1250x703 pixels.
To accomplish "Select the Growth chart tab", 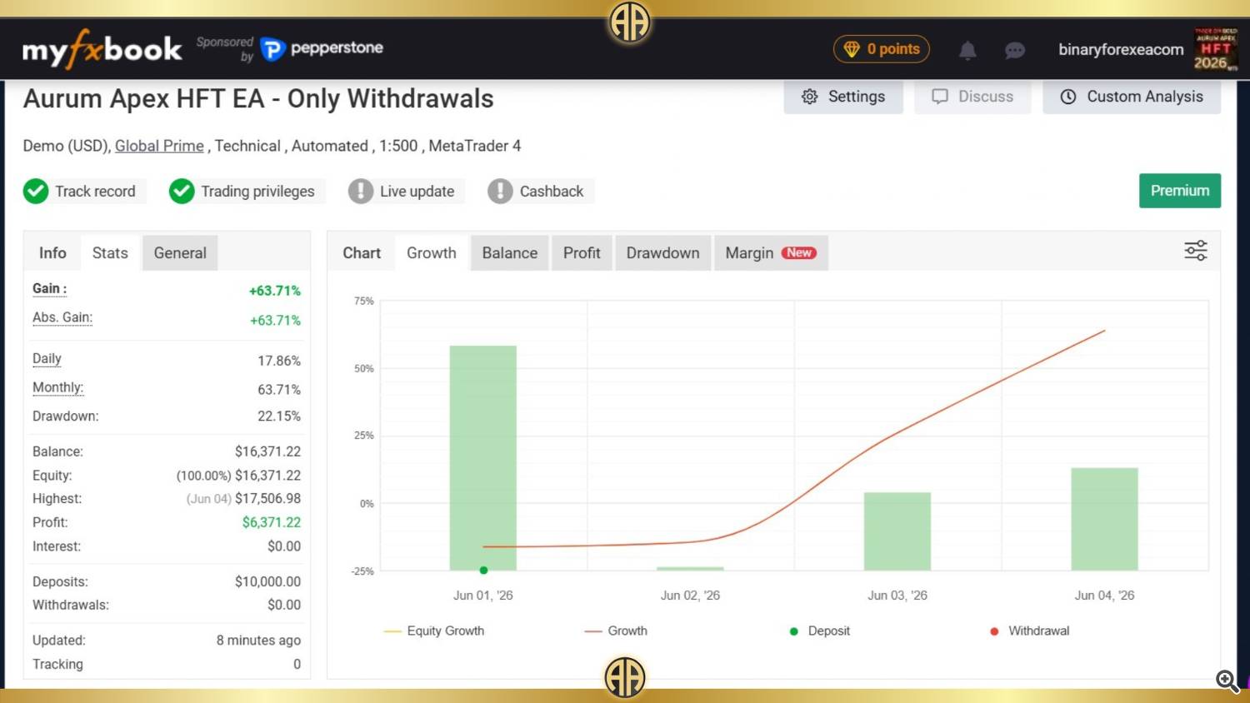I will coord(432,253).
